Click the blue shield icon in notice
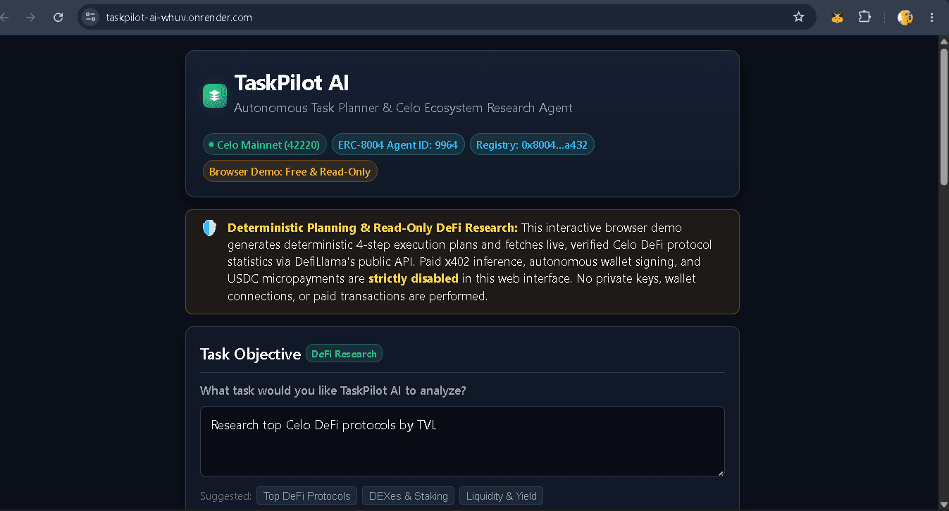This screenshot has width=949, height=511. (x=209, y=228)
